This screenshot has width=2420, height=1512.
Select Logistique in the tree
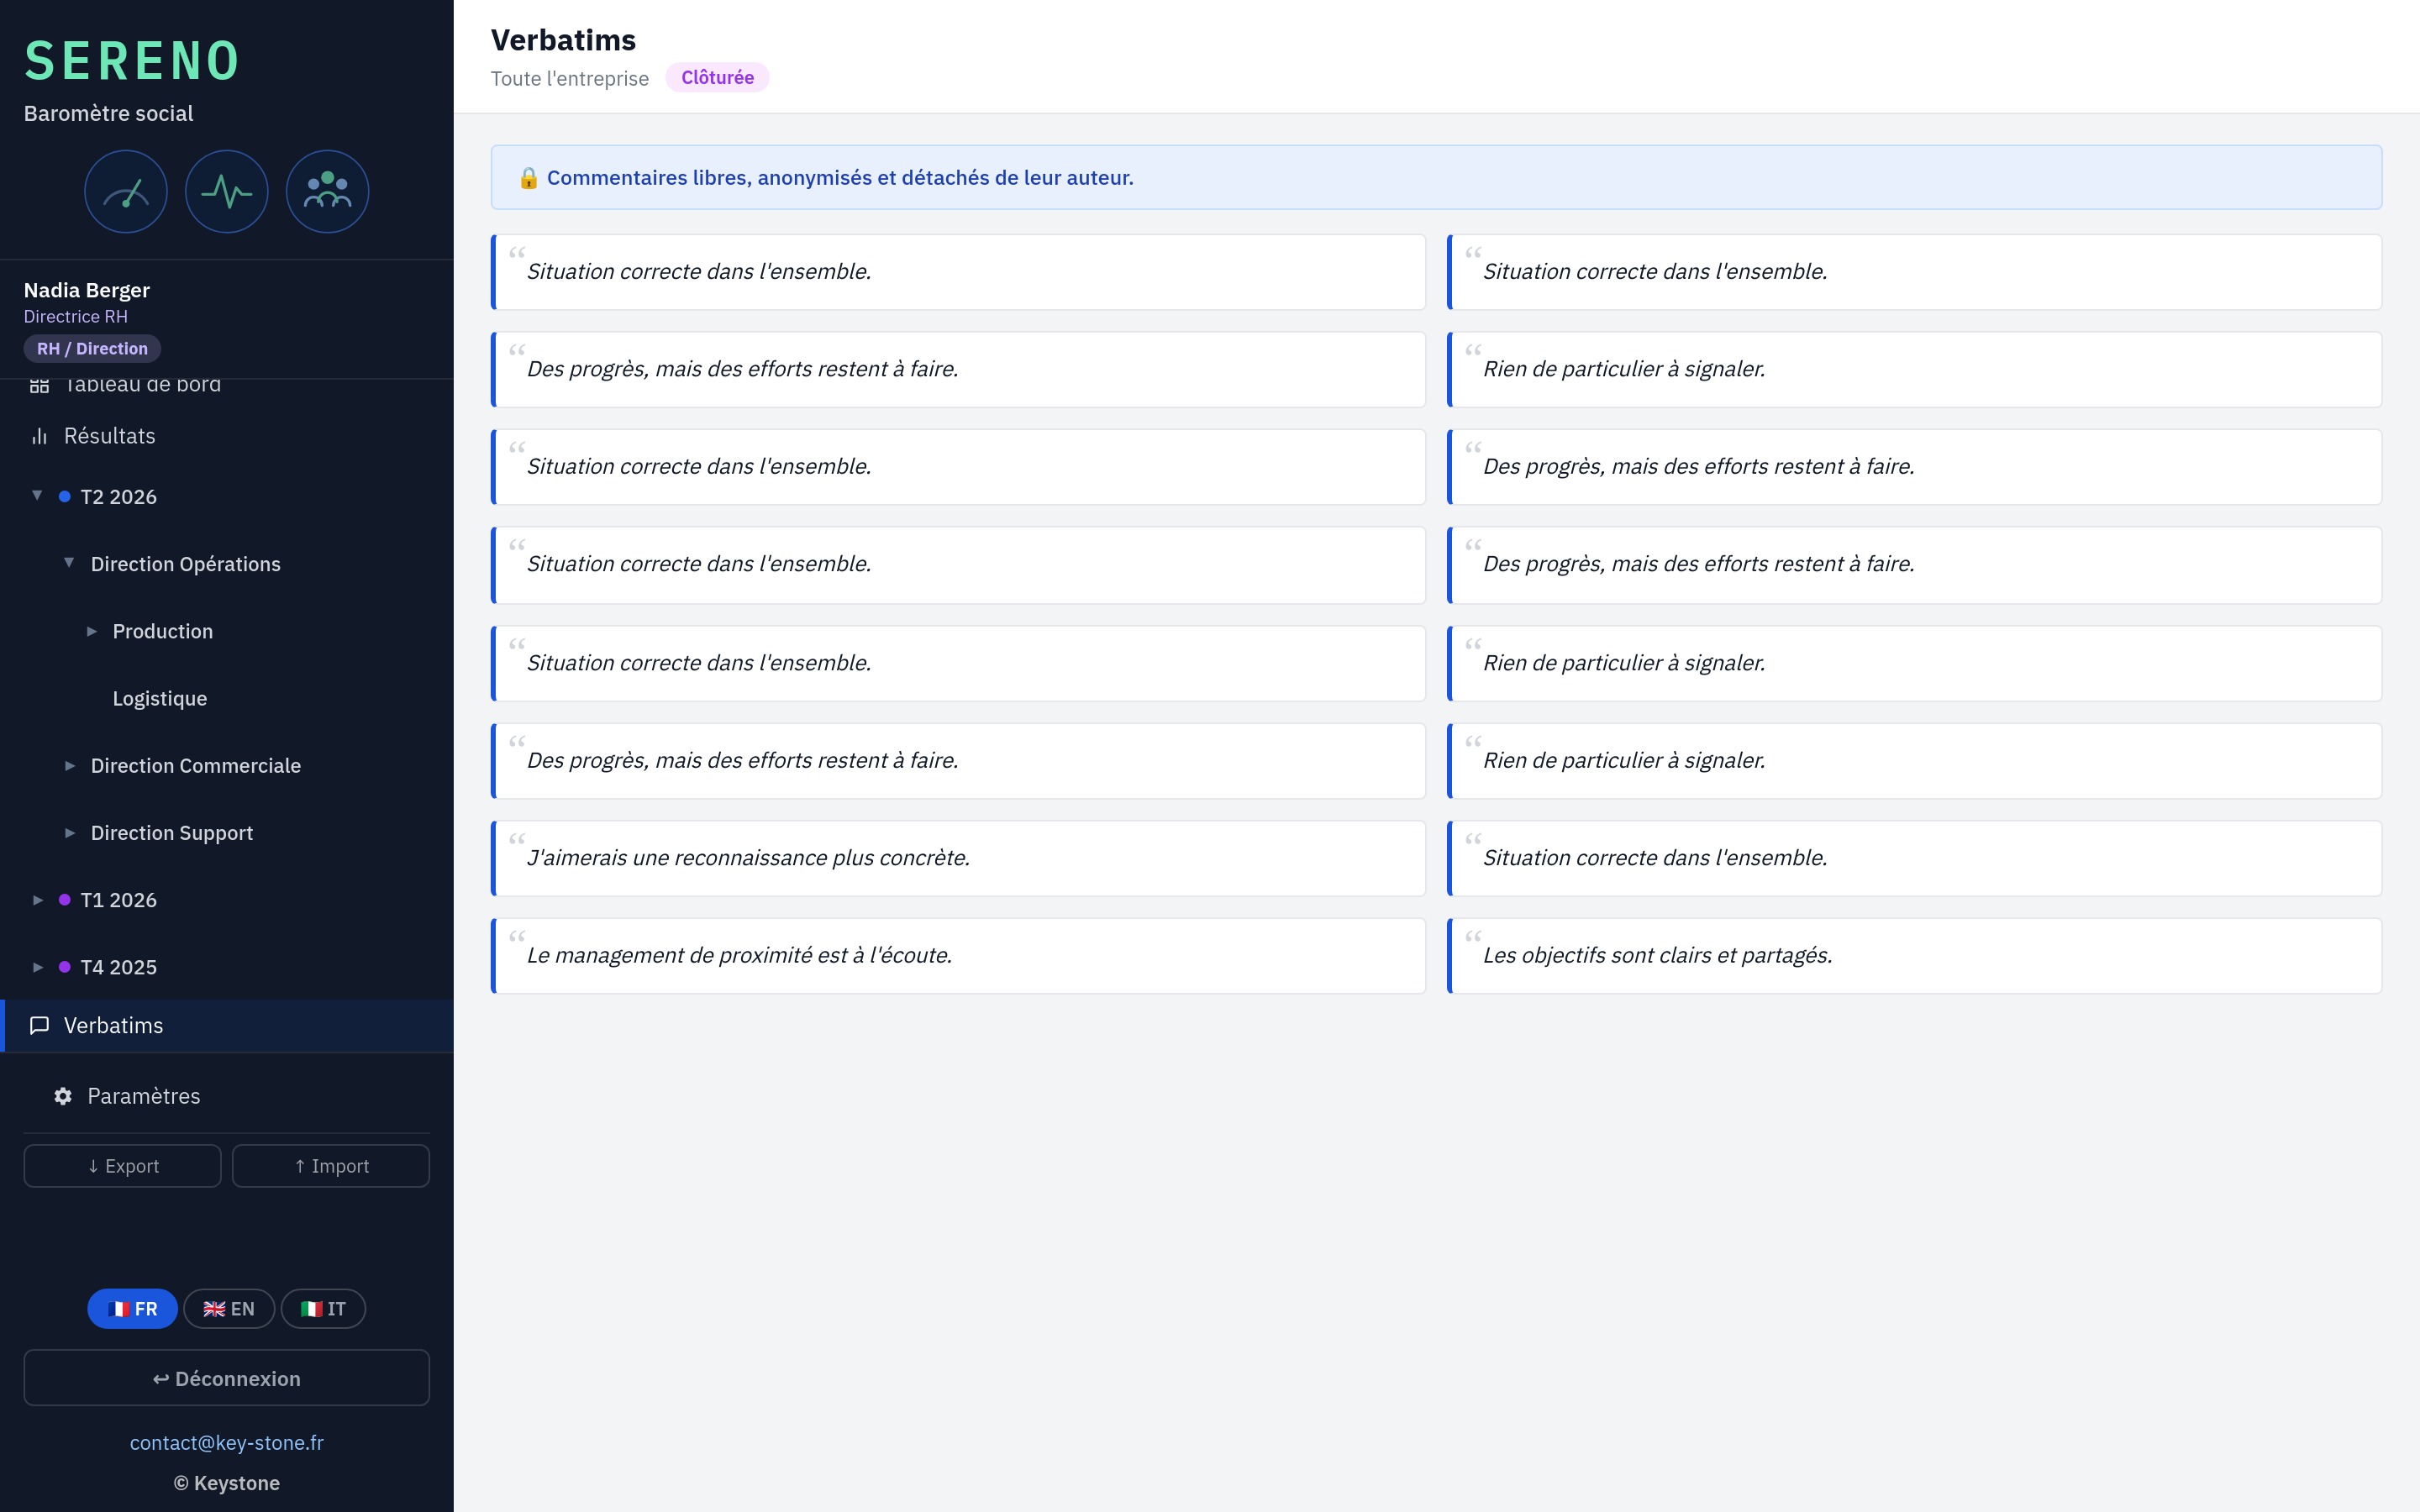pos(160,698)
